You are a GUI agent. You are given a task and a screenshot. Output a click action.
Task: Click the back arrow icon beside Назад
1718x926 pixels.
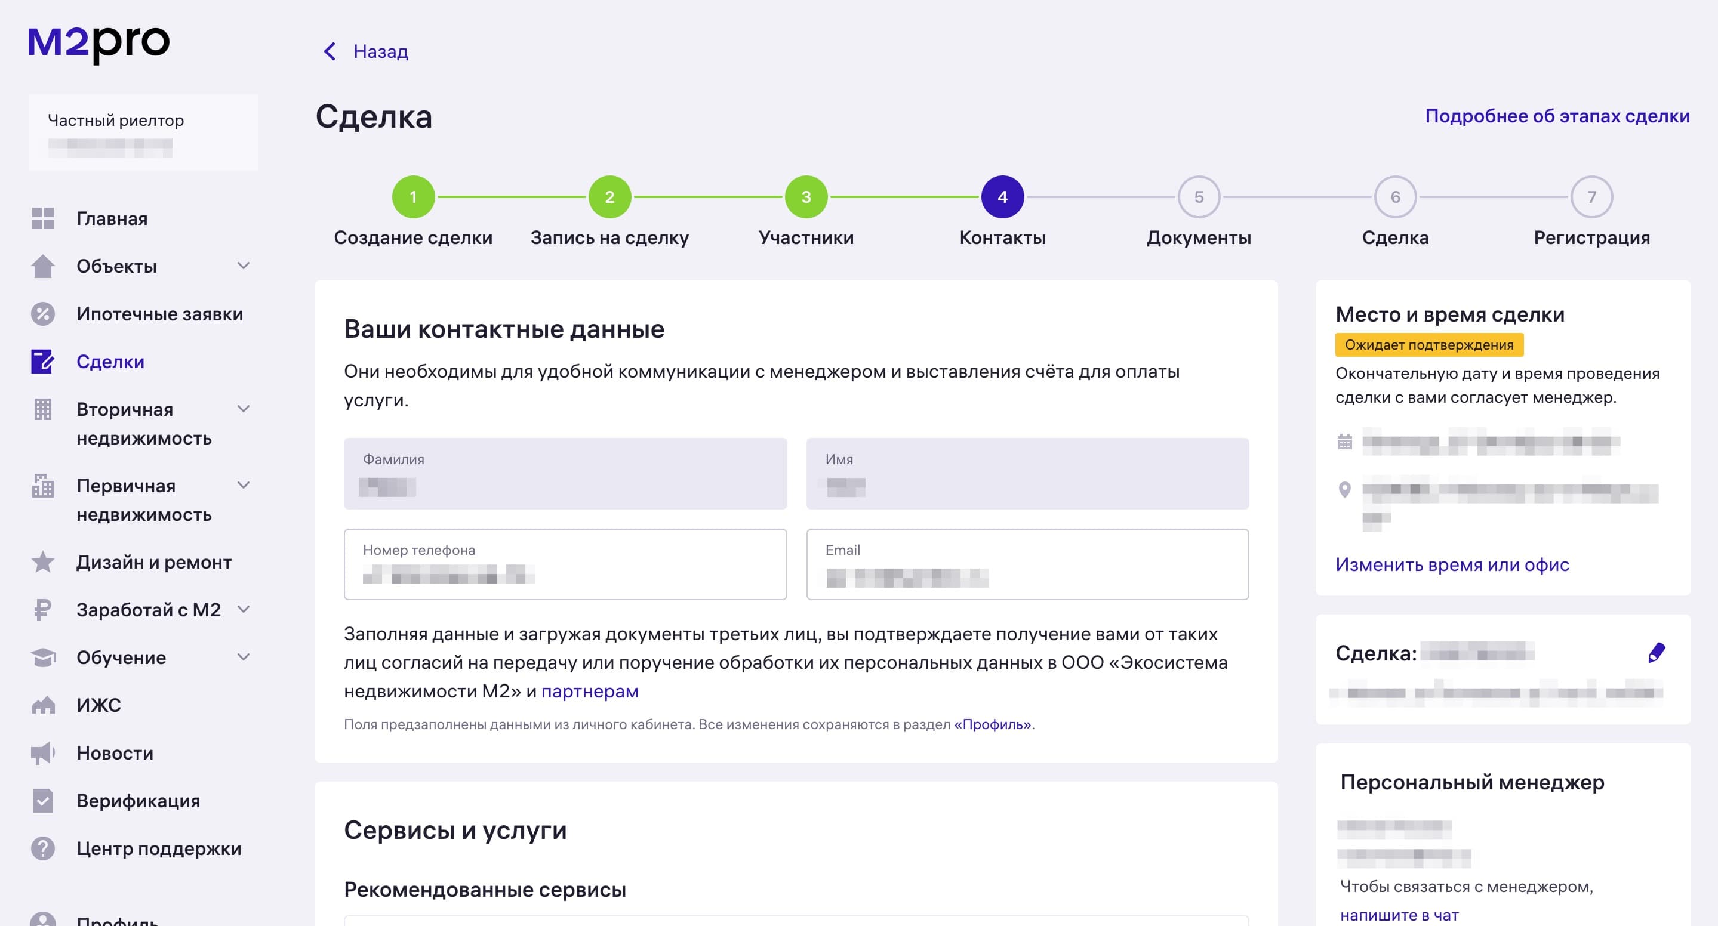point(330,51)
